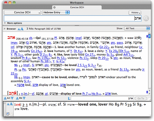Close the Concise DCH tab
This screenshot has height=121, width=154.
[54, 7]
